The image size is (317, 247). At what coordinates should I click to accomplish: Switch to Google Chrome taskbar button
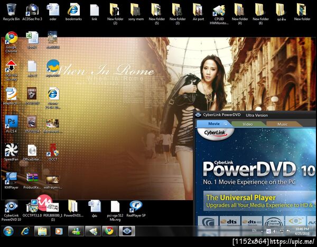pyautogui.click(x=109, y=231)
